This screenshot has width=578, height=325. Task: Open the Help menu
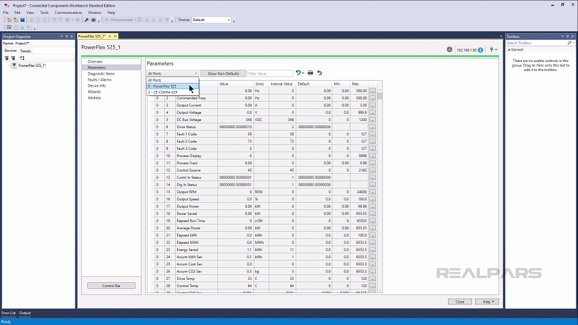[x=111, y=13]
